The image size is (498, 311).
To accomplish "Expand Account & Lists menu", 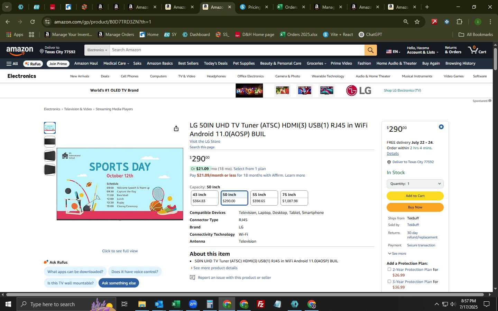I will (x=422, y=50).
